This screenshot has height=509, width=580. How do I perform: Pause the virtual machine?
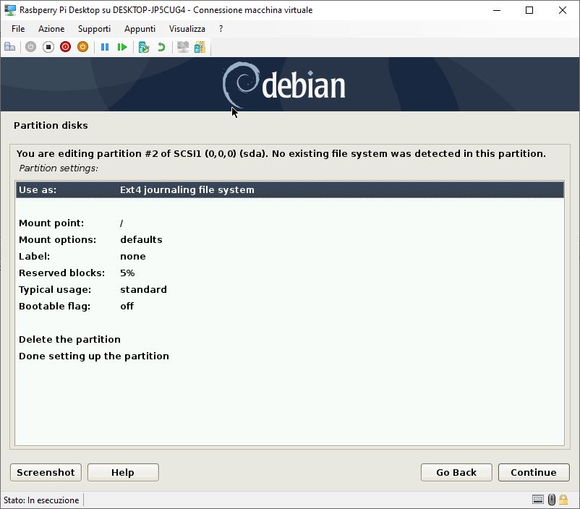pyautogui.click(x=105, y=47)
